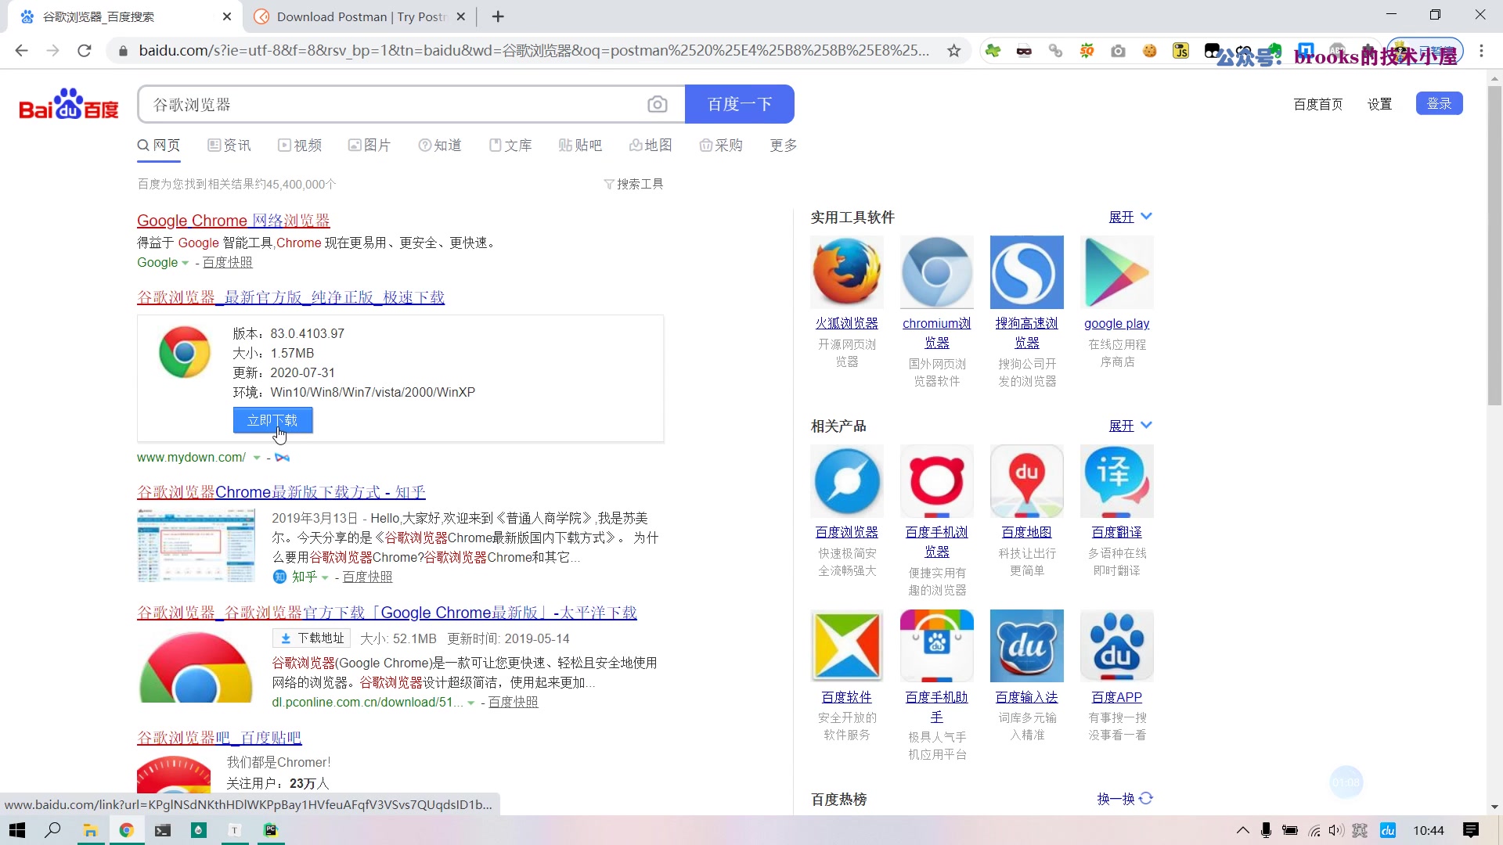The image size is (1503, 845).
Task: Open the Google Chrome 网络浏览器 result link
Action: pyautogui.click(x=232, y=220)
